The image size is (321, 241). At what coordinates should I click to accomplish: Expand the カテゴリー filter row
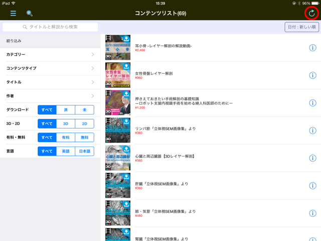pyautogui.click(x=50, y=54)
